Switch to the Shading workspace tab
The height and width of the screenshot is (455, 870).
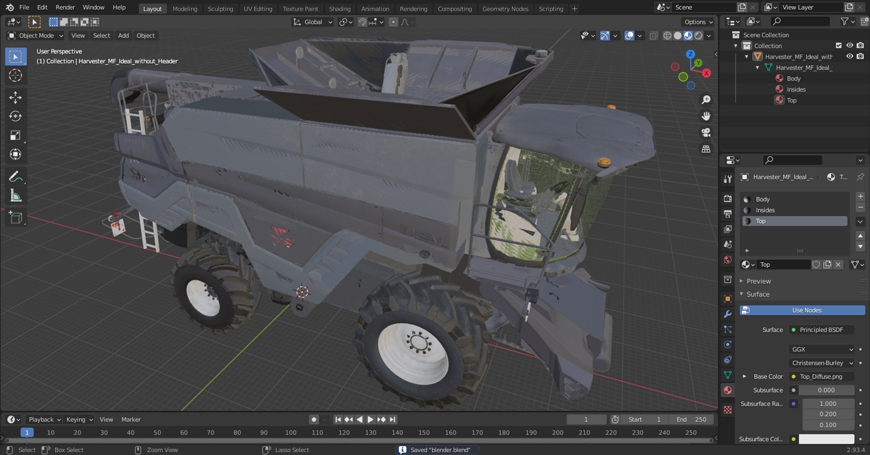339,9
